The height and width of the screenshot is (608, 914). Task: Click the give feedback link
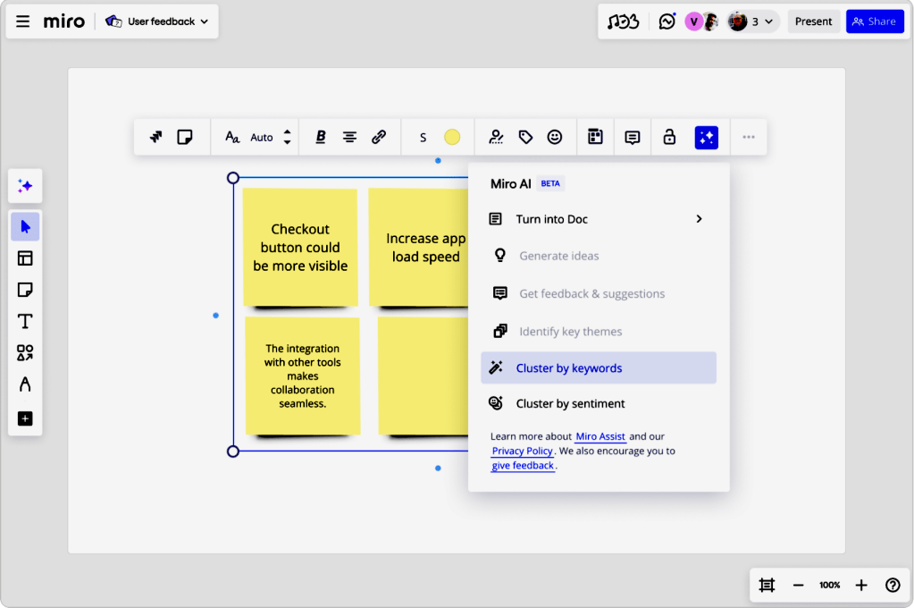[523, 466]
